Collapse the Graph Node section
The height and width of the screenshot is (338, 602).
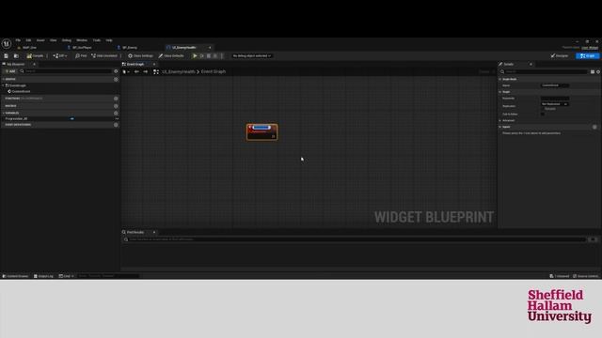pyautogui.click(x=500, y=79)
